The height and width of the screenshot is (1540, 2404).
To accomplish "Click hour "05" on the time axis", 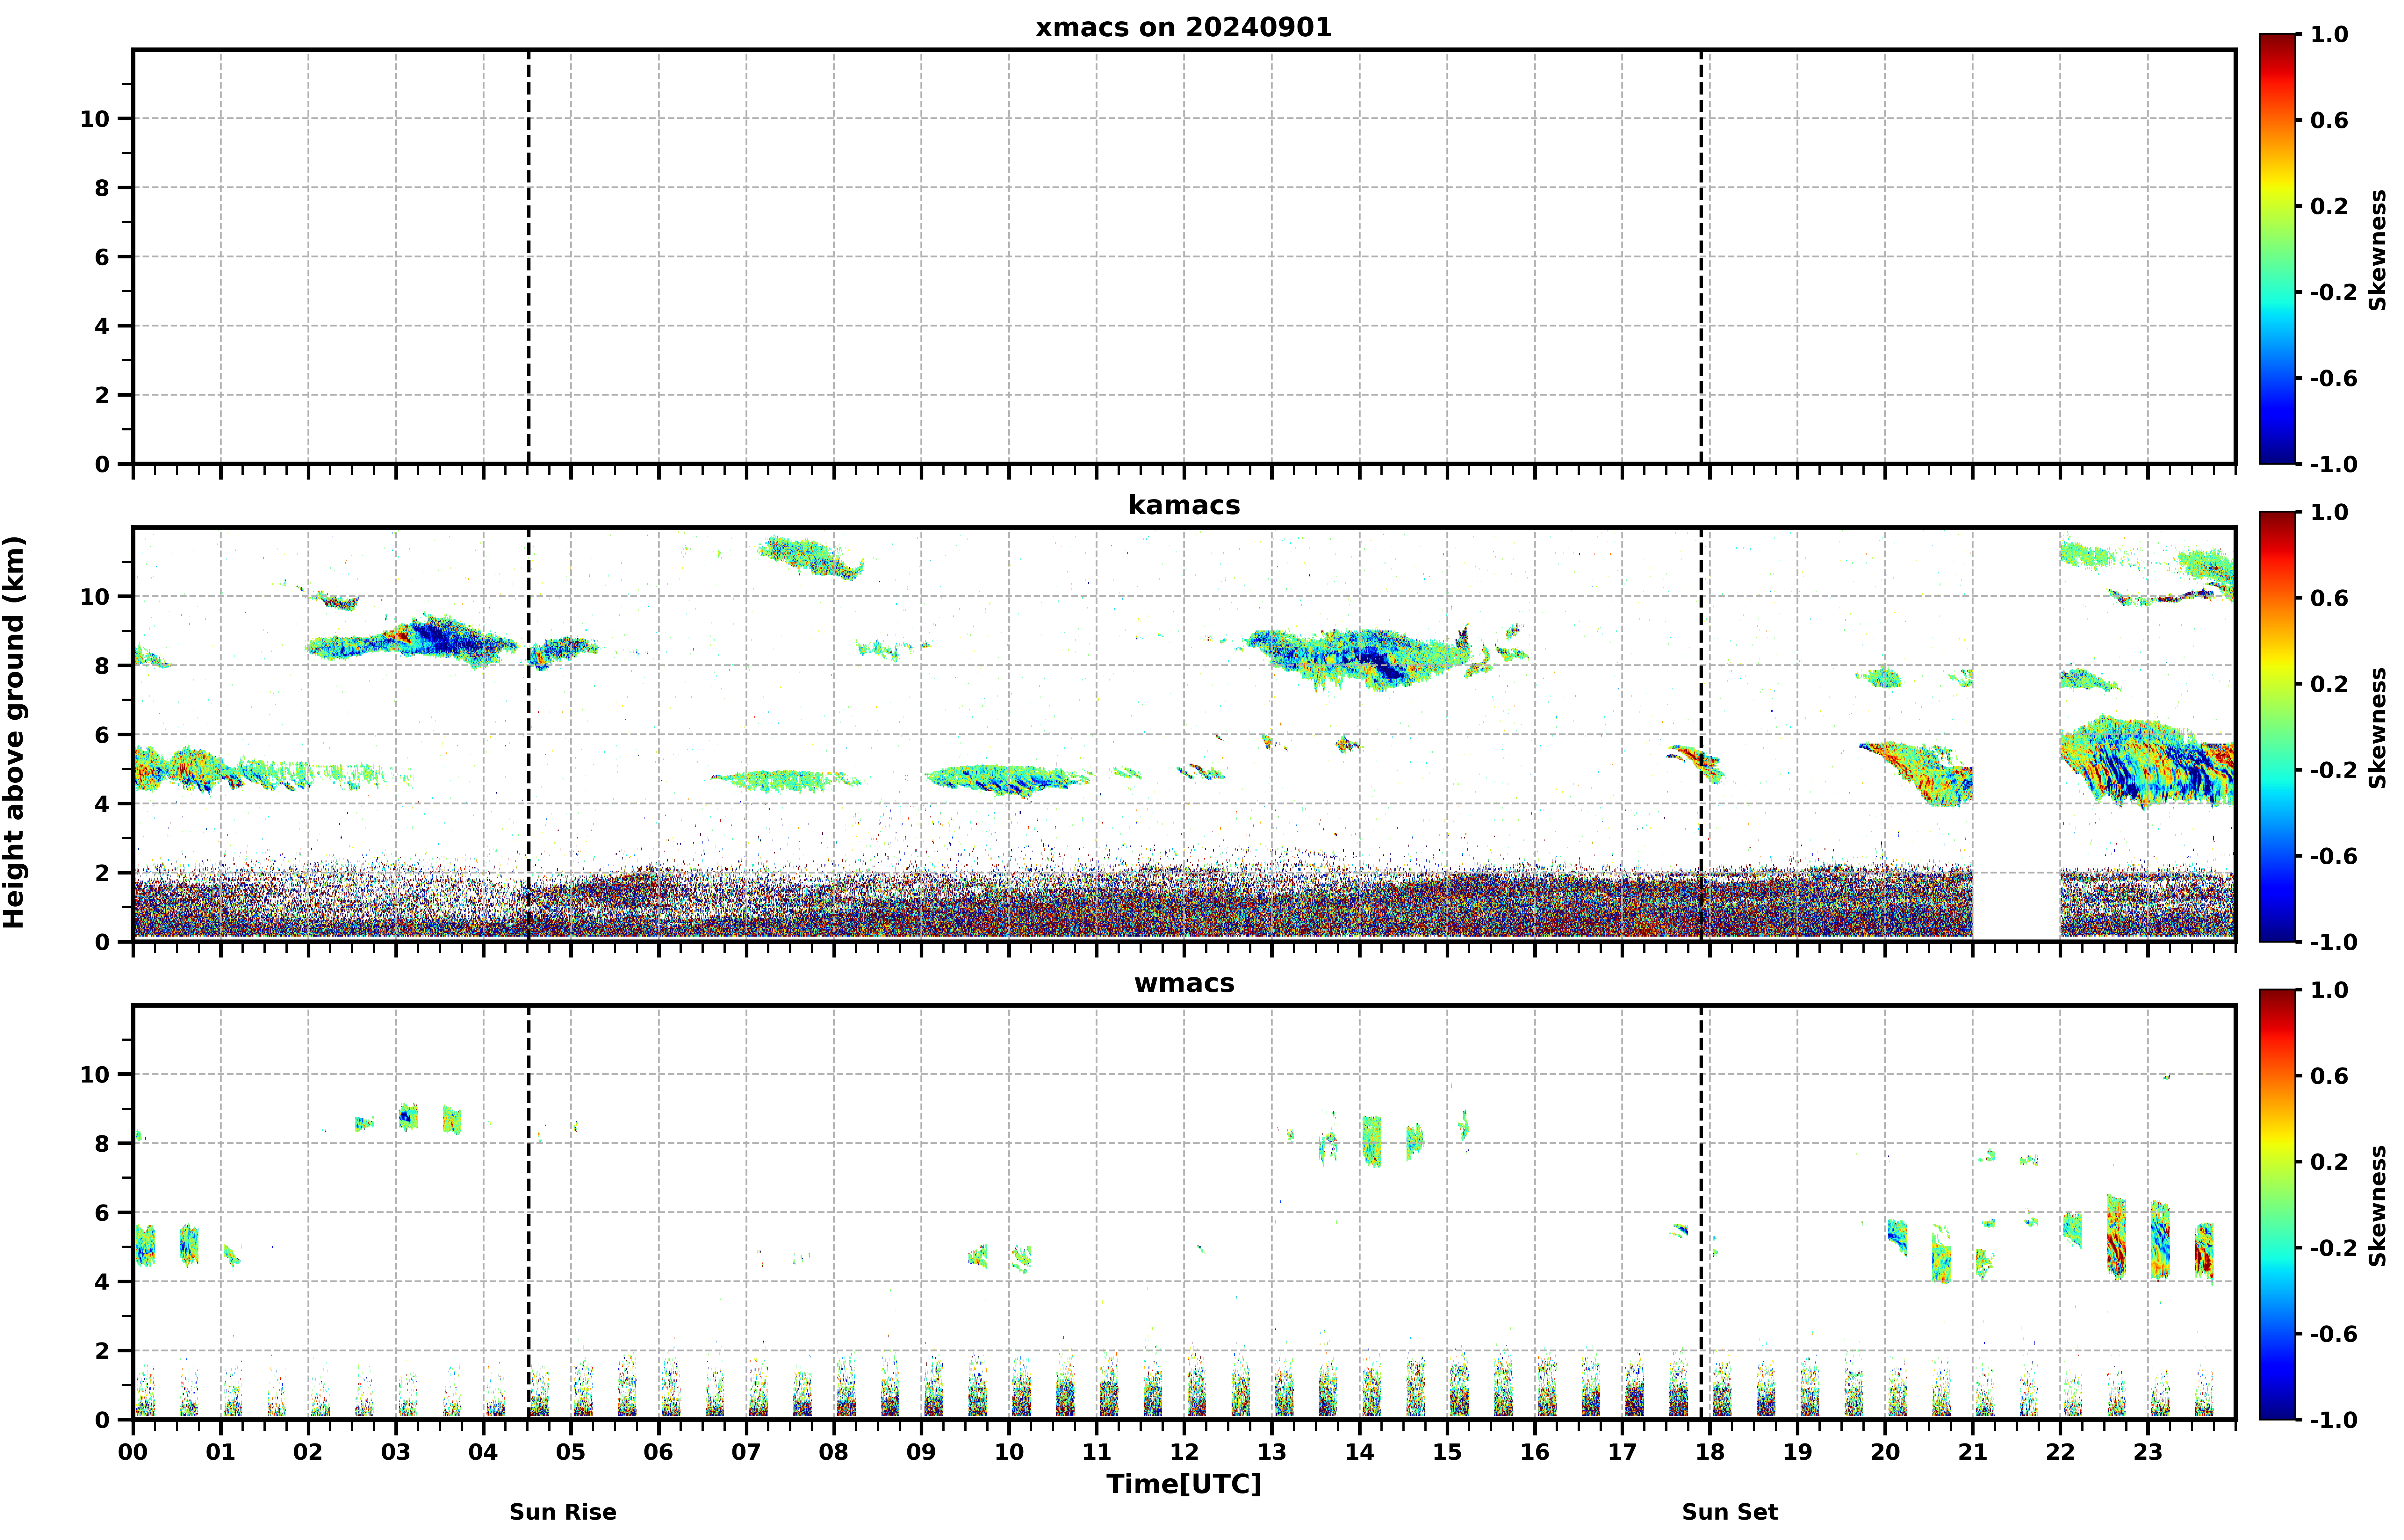I will click(571, 1452).
